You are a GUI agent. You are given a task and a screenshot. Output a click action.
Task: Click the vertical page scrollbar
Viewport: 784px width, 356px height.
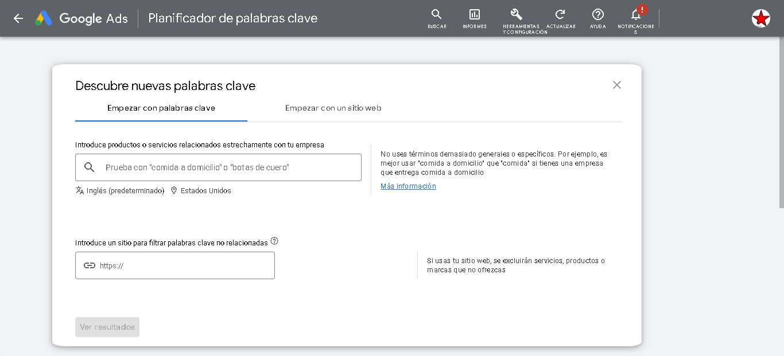[781, 126]
